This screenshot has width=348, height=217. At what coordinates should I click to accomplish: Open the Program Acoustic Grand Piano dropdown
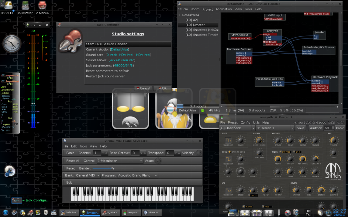[137, 175]
